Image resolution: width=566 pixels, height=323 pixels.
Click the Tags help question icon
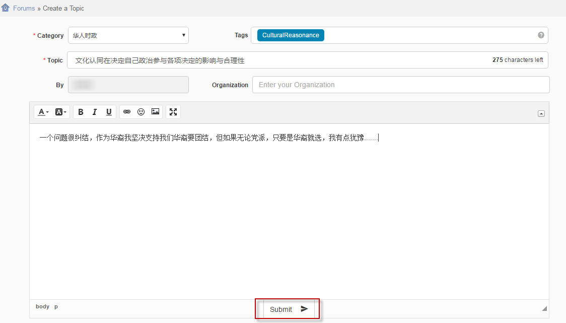(x=541, y=35)
